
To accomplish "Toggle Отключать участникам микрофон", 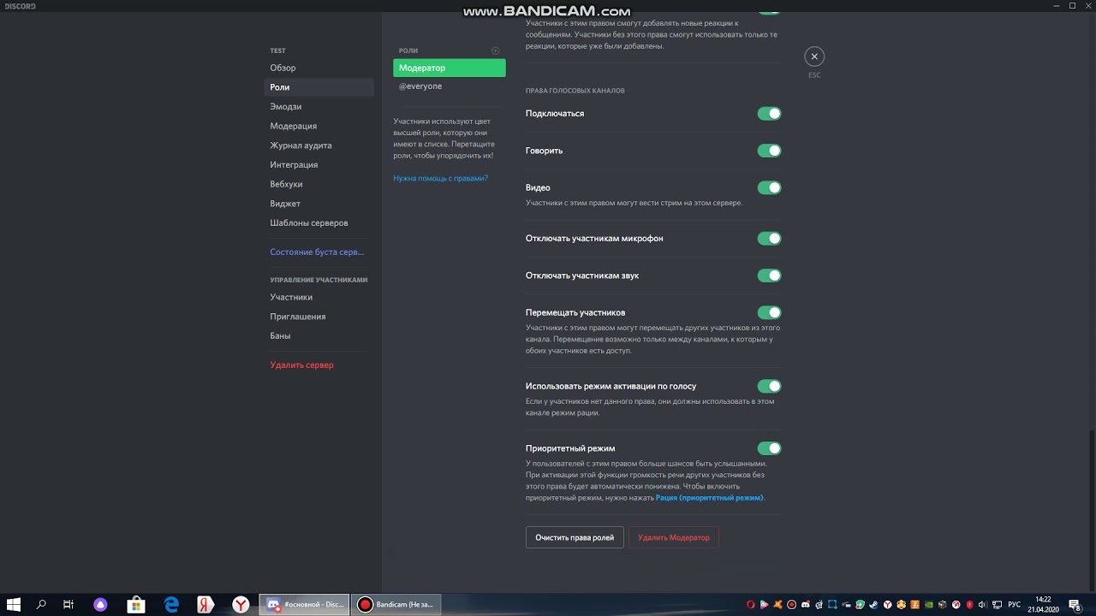I will pos(769,239).
